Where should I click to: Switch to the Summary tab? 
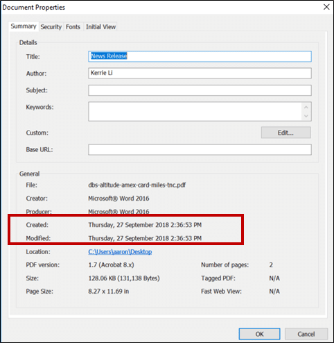[24, 26]
